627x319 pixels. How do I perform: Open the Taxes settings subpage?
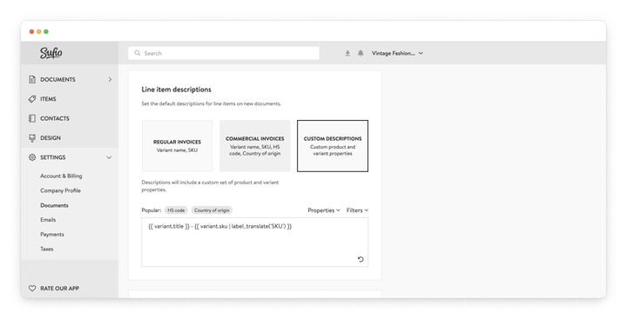pos(47,249)
